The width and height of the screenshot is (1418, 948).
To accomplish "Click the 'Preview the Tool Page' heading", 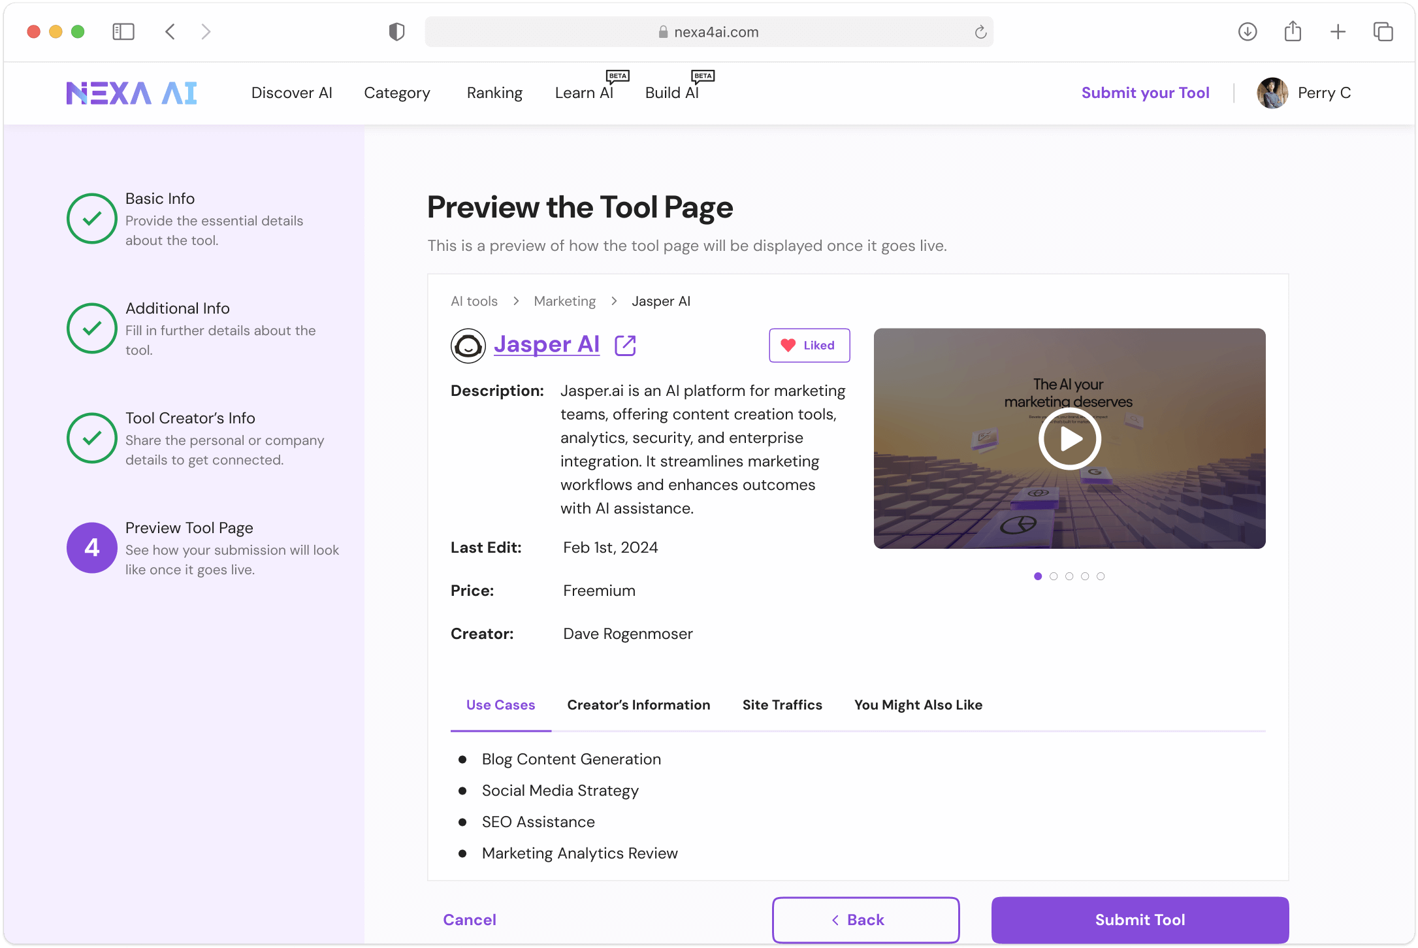I will click(x=580, y=208).
